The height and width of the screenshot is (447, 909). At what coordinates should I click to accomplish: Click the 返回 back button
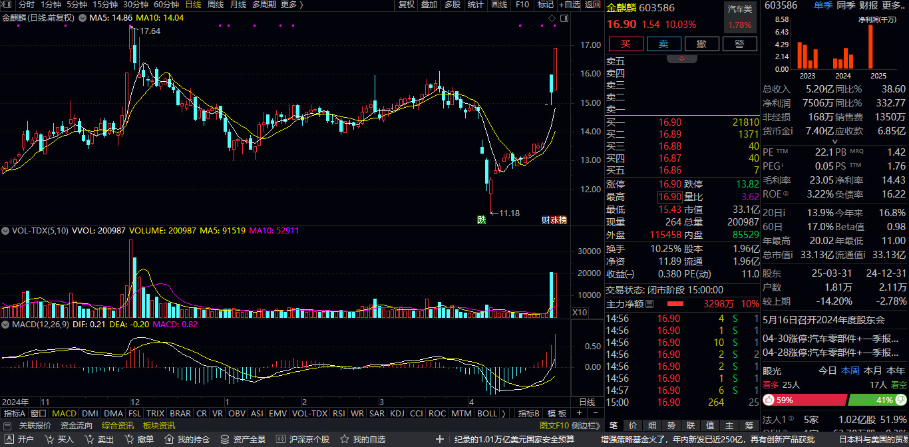593,5
